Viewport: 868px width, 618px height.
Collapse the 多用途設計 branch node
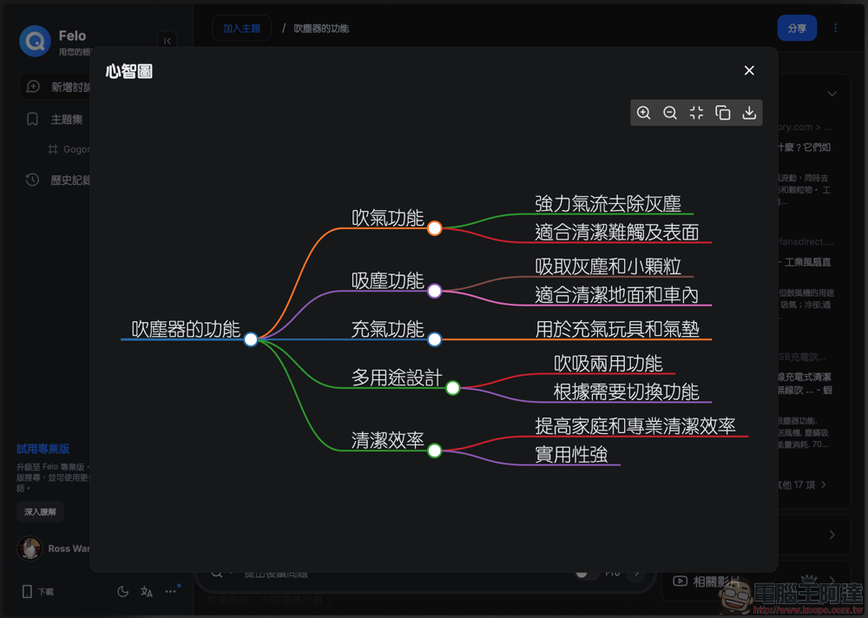(452, 388)
